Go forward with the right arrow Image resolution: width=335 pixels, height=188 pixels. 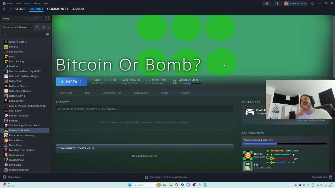pyautogui.click(x=10, y=9)
